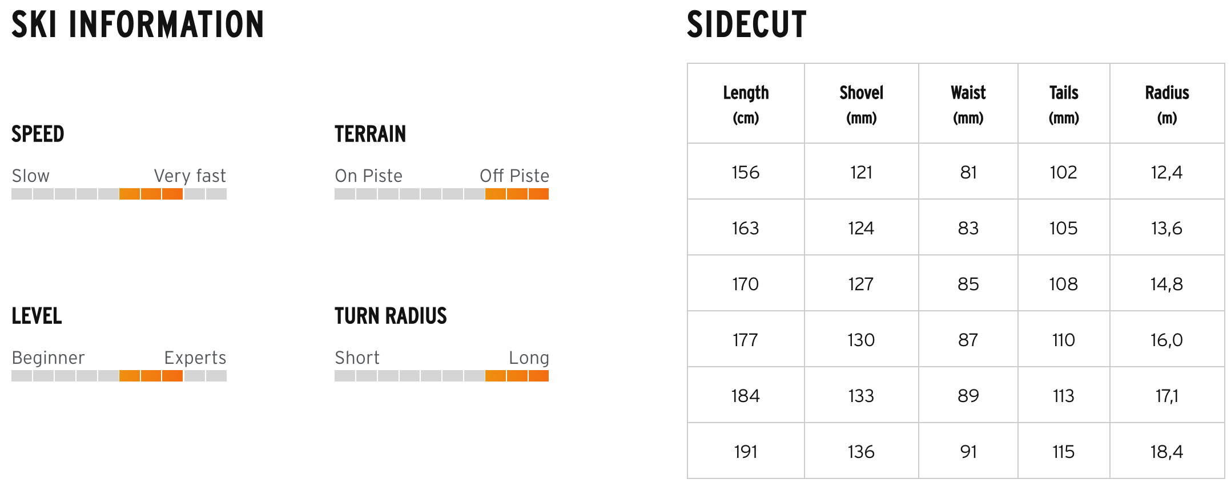Click the Speed rating bar

point(119,194)
